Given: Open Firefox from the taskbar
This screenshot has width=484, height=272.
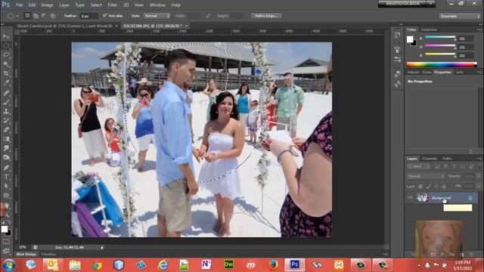Looking at the screenshot, I should pos(272,265).
